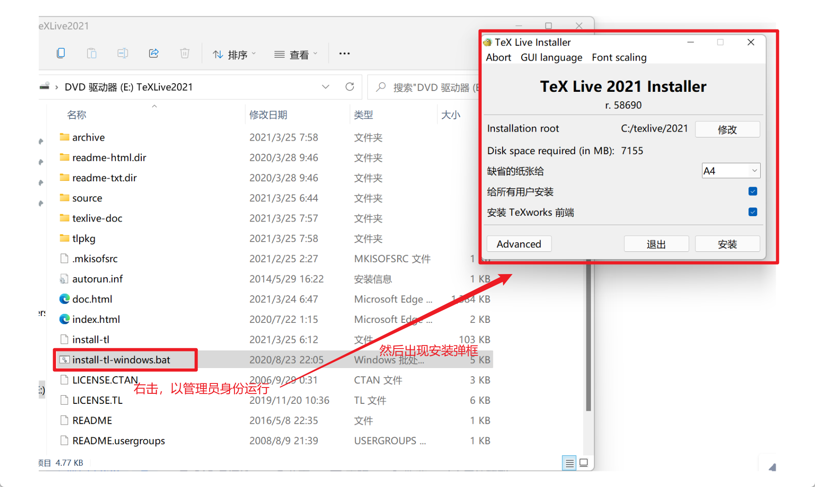This screenshot has width=815, height=487.
Task: Open the 查看 view dropdown
Action: 296,54
